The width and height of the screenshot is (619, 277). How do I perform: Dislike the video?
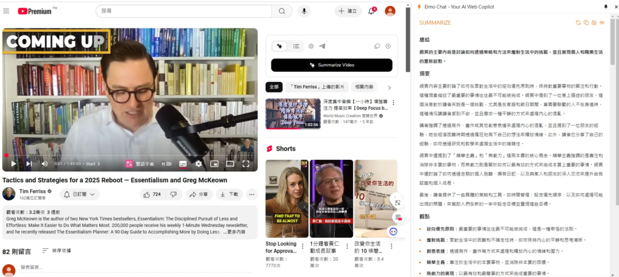[x=173, y=194]
